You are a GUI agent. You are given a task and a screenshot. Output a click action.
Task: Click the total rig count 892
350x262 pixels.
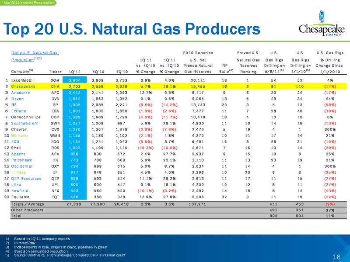point(273,216)
